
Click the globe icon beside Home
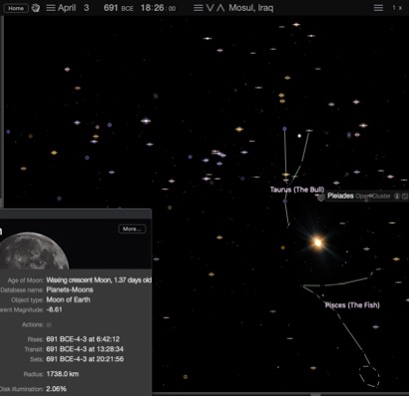pos(36,8)
